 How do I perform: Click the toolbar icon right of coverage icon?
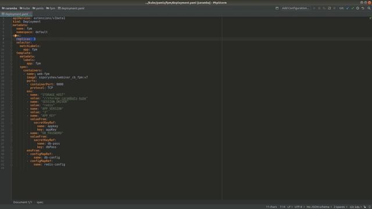(330, 8)
